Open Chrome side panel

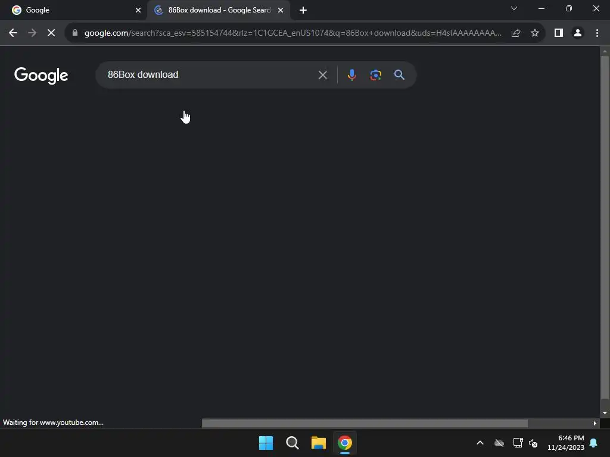tap(559, 33)
